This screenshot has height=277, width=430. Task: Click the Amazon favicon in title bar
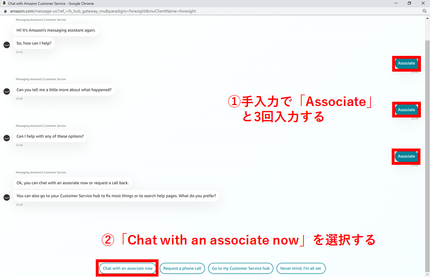click(4, 3)
